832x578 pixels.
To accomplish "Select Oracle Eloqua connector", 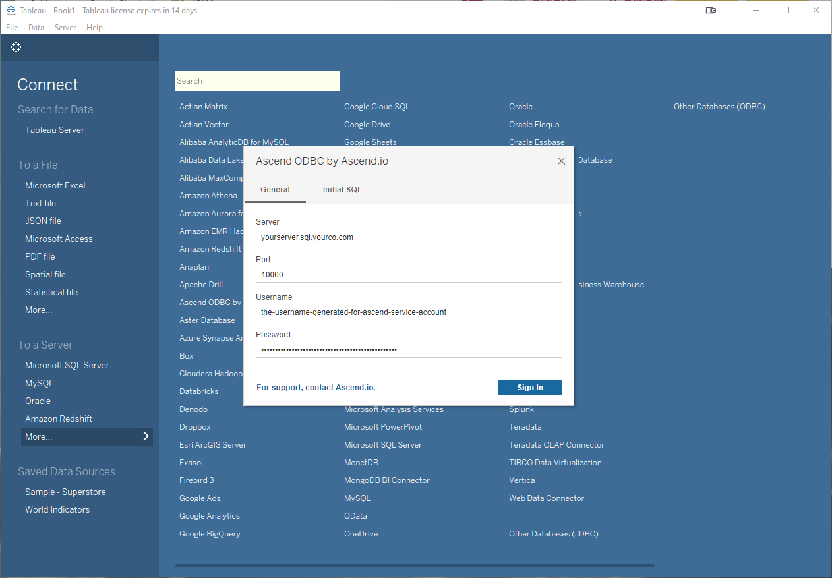I will click(534, 125).
